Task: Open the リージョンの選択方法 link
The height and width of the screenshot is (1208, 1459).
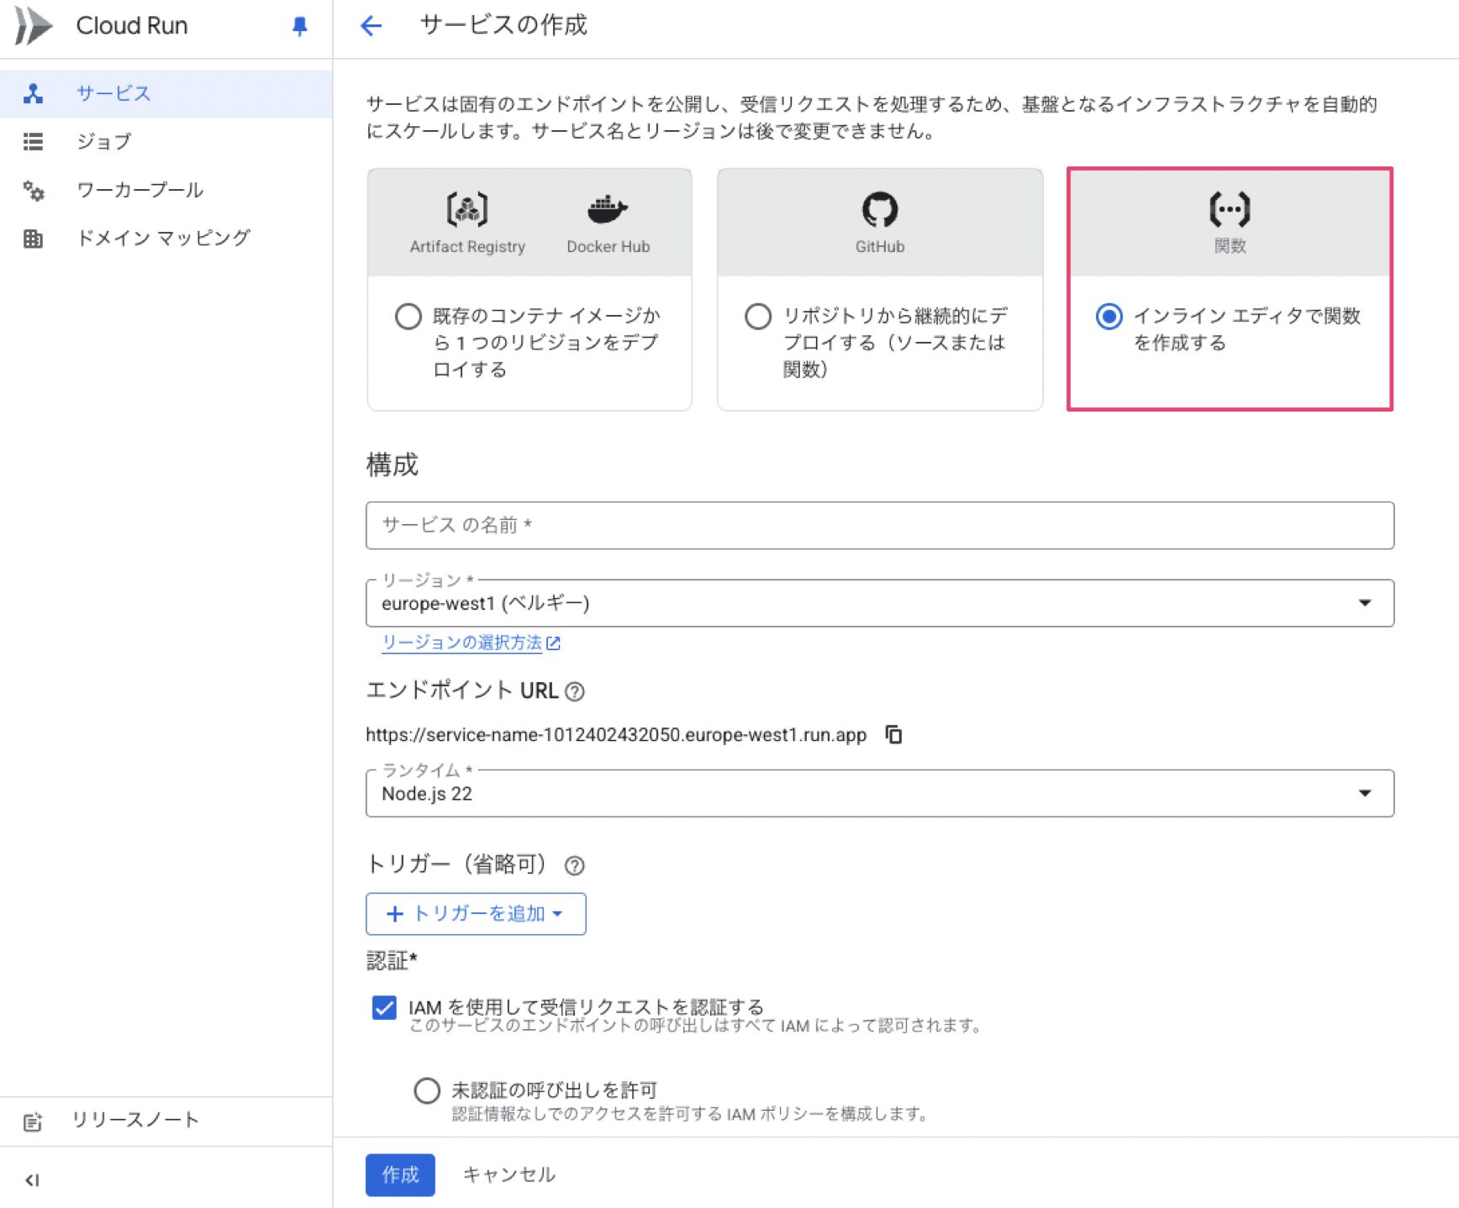Action: tap(471, 643)
